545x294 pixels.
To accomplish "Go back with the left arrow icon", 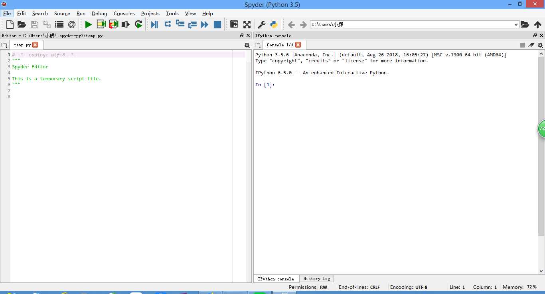I will coord(291,24).
